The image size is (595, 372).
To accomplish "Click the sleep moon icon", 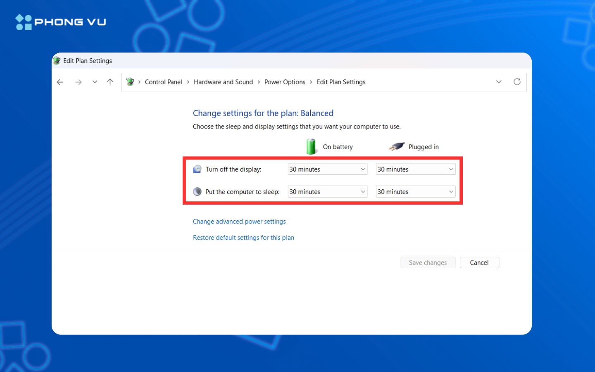I will point(198,192).
